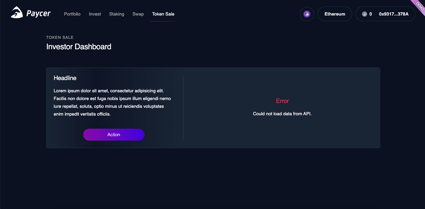Click the red Error heading
Image resolution: width=425 pixels, height=209 pixels.
pos(282,101)
